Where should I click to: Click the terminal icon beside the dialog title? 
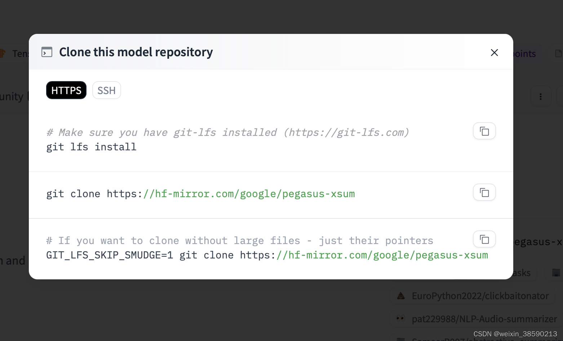point(47,52)
